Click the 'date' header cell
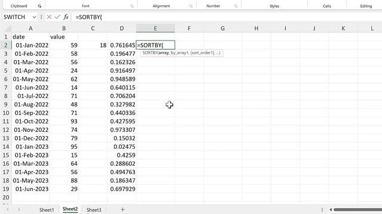382x214 pixels. pos(30,37)
